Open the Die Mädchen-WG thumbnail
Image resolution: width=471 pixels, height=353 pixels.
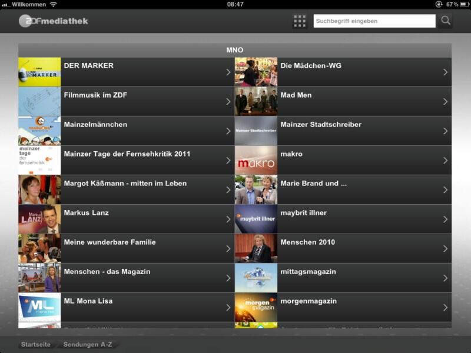click(x=256, y=72)
